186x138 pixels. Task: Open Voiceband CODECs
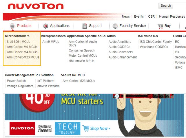point(154,47)
